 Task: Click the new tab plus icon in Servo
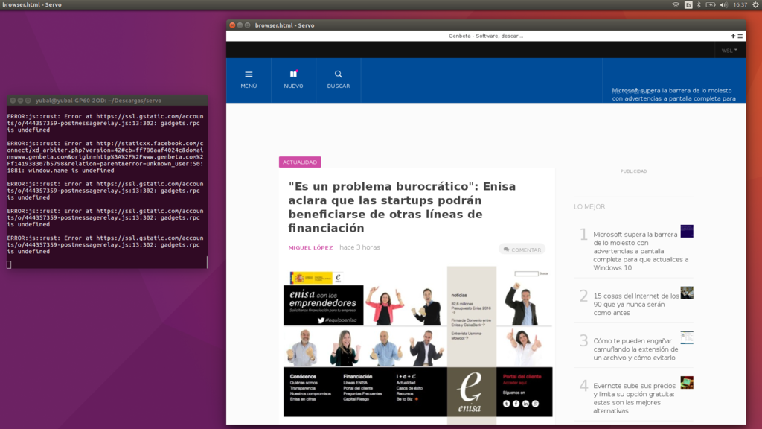point(731,36)
